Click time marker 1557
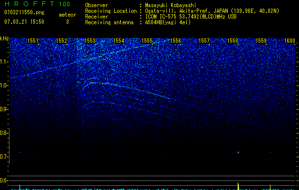299x190 pixels. coord(204,41)
